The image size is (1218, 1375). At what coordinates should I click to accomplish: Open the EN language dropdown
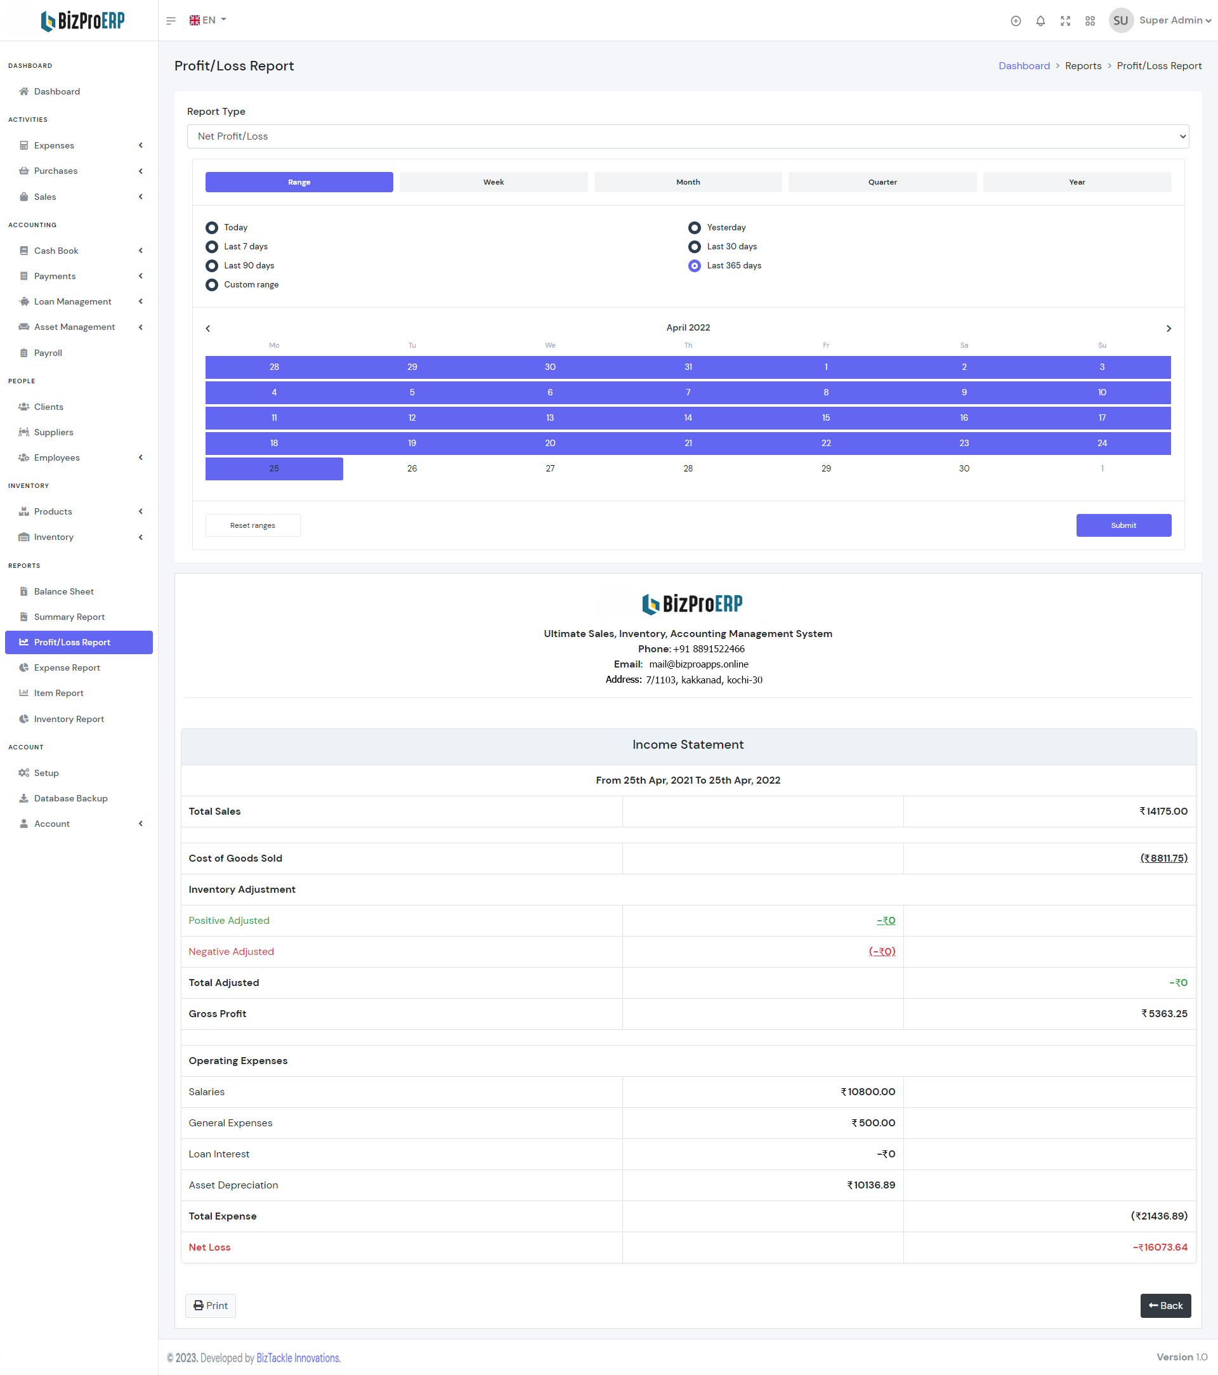(208, 20)
